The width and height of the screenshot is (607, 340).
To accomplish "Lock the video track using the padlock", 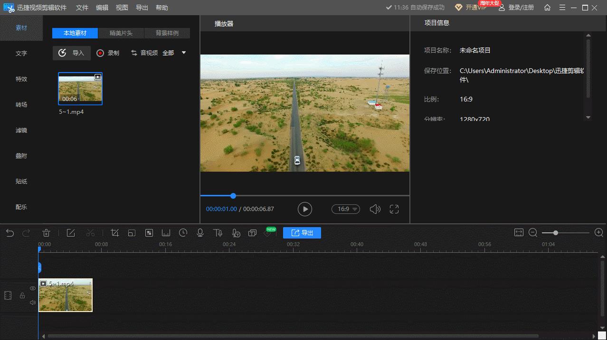I will [x=22, y=295].
